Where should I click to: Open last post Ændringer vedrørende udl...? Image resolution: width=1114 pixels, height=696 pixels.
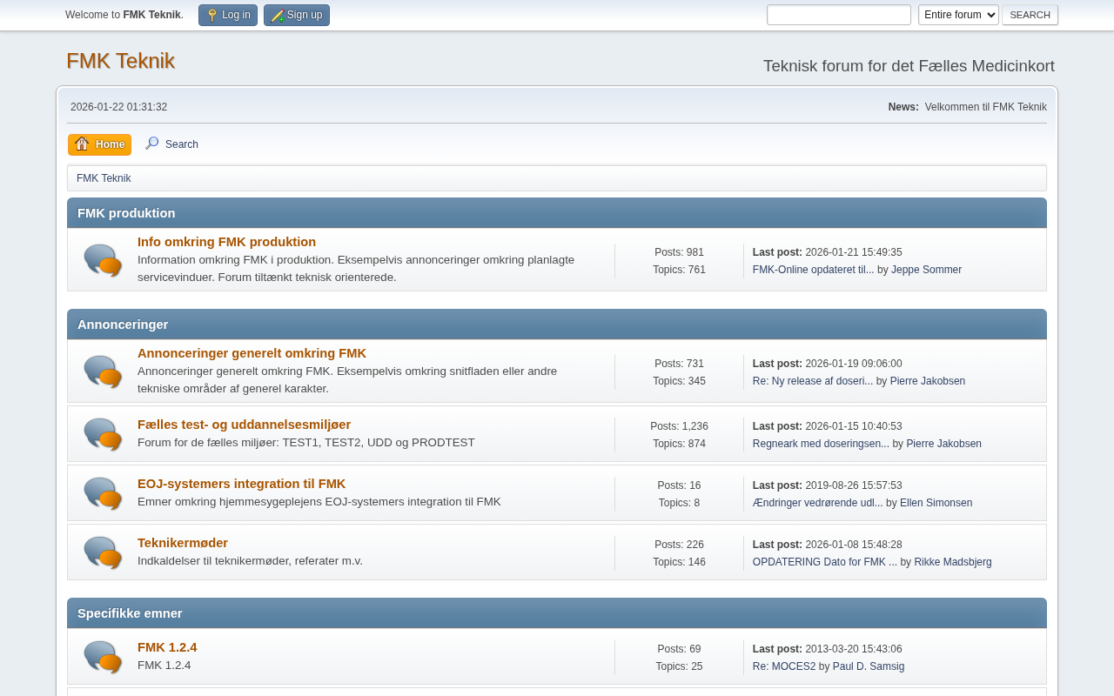818,503
